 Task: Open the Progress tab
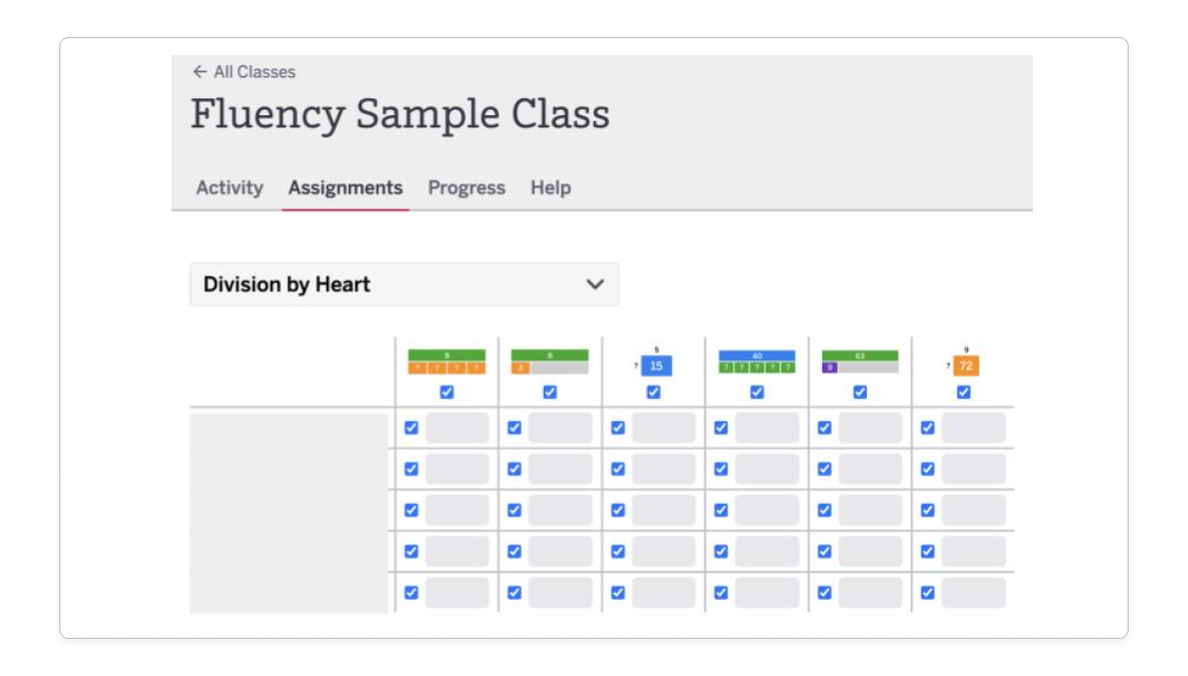pyautogui.click(x=467, y=188)
